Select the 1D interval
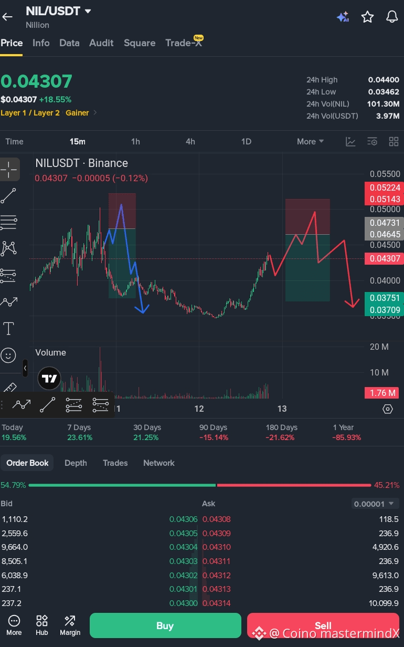Screen dimensions: 404x647 pos(246,141)
